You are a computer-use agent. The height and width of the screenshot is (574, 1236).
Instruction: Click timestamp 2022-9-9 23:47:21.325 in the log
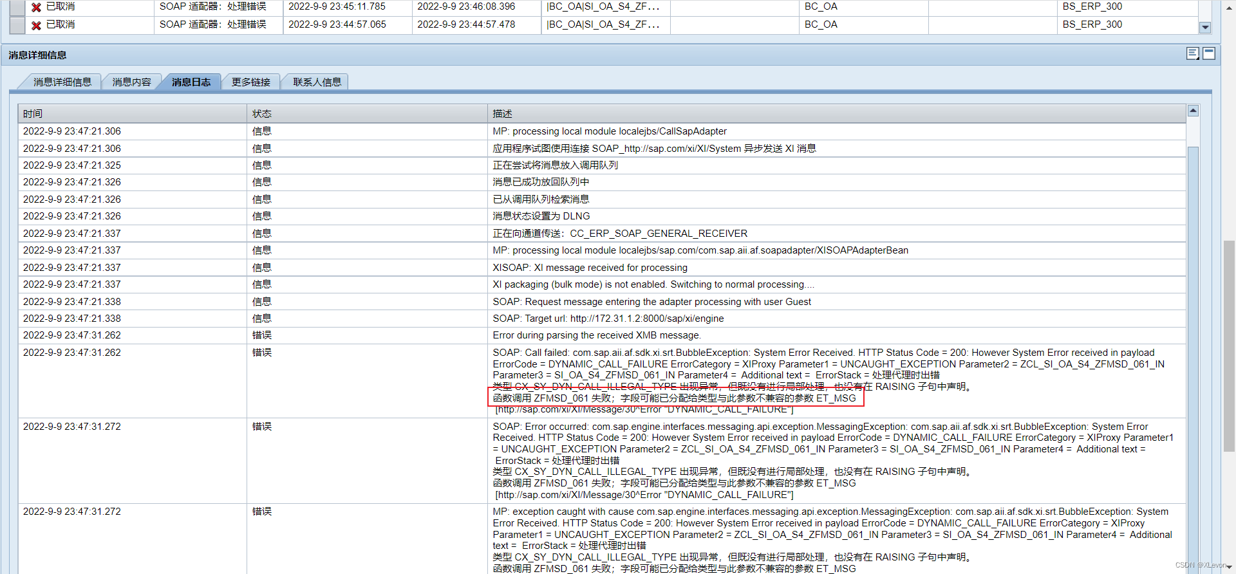coord(72,165)
